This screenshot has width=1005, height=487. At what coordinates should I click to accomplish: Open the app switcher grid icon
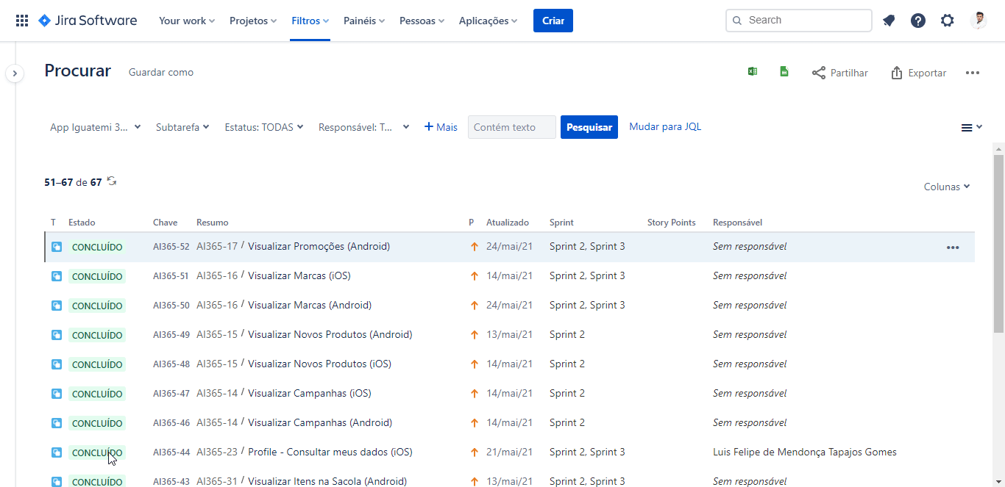[22, 21]
